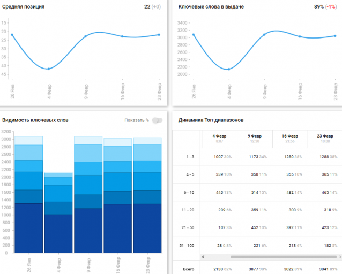The width and height of the screenshot is (342, 274).
Task: Select the '6 - 10' range row label
Action: 189,192
